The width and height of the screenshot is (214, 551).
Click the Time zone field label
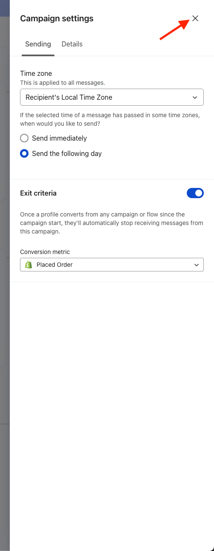tap(36, 74)
